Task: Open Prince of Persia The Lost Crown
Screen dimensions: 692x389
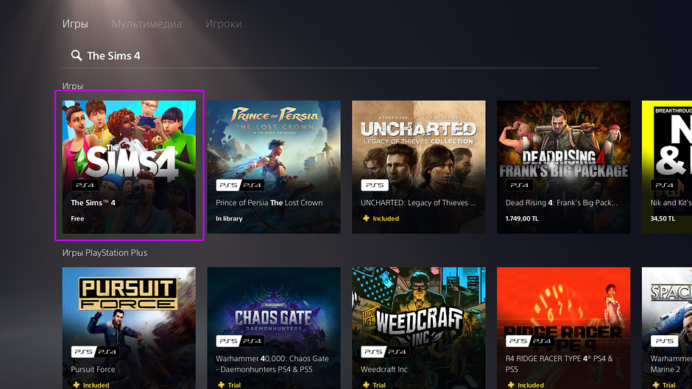Action: pyautogui.click(x=274, y=167)
